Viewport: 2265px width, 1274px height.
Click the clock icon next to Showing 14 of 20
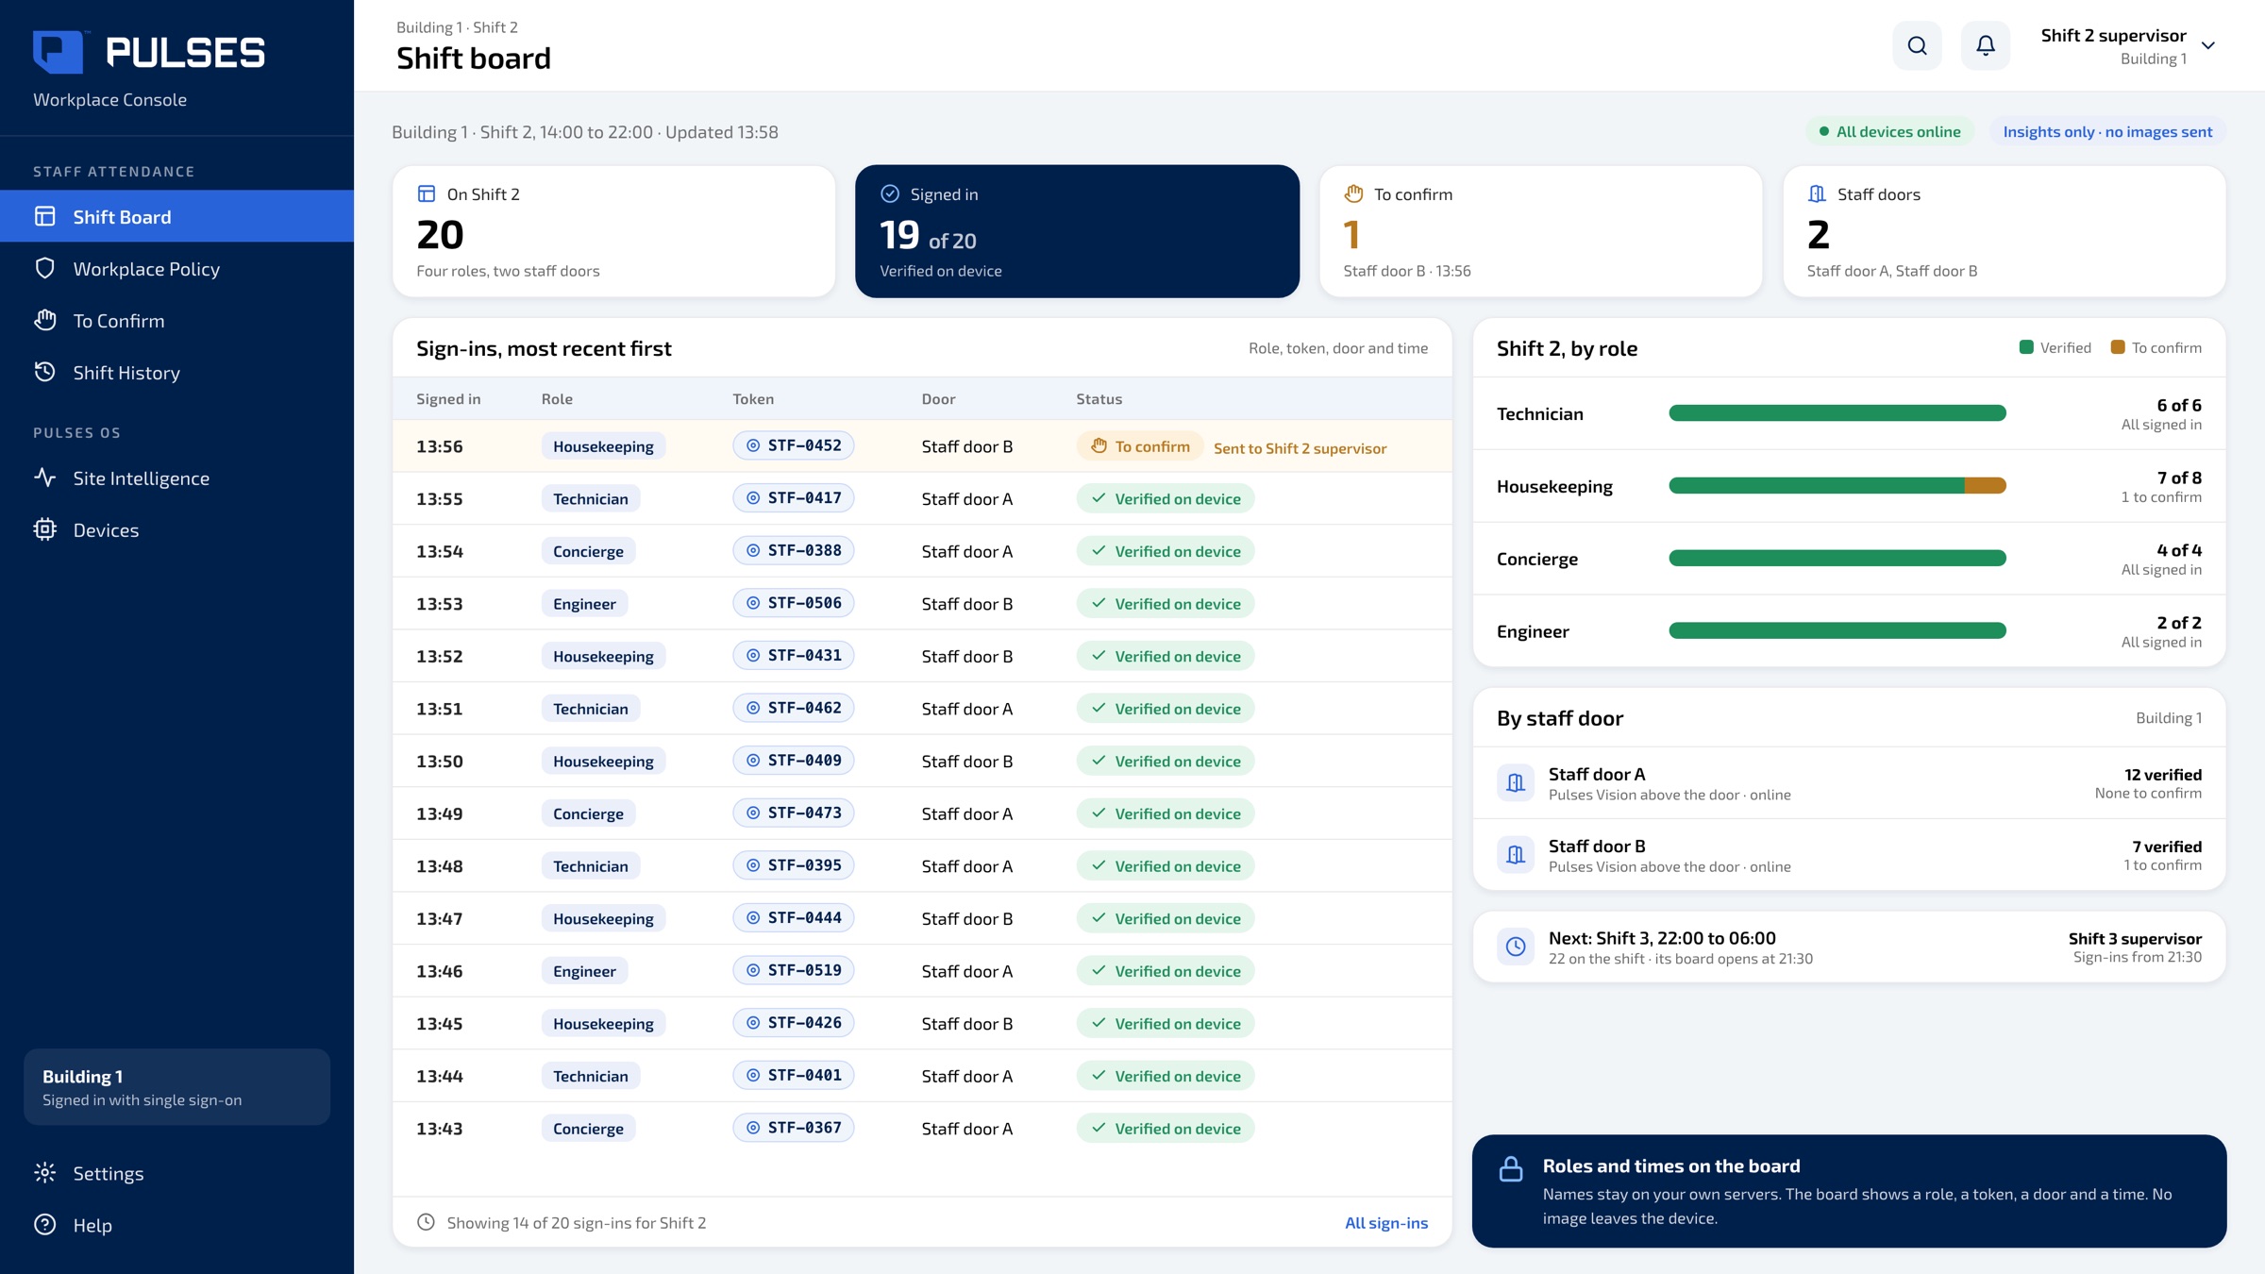[x=426, y=1222]
